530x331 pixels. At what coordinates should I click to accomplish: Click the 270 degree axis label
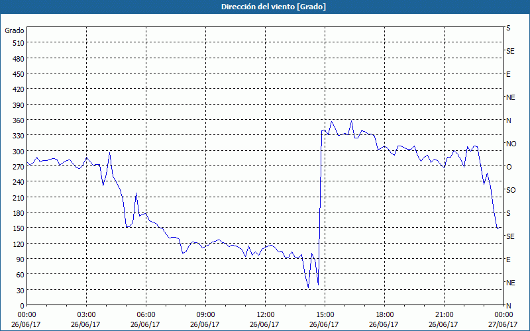click(19, 167)
